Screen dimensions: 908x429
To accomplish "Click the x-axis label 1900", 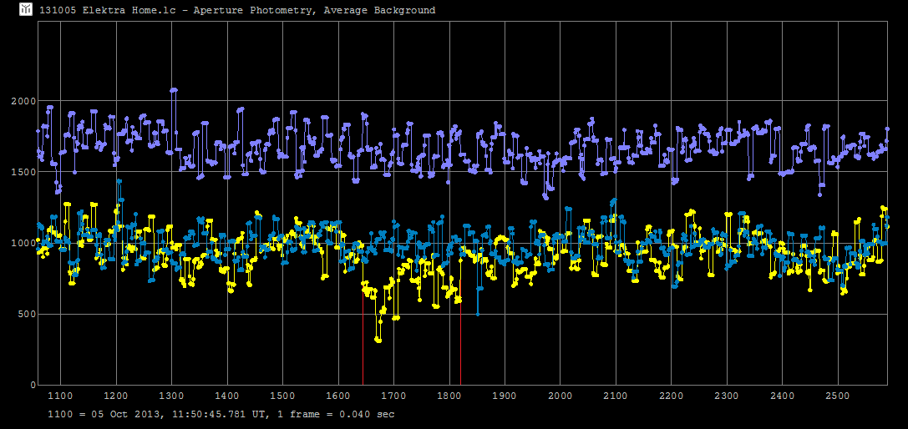I will tap(505, 396).
